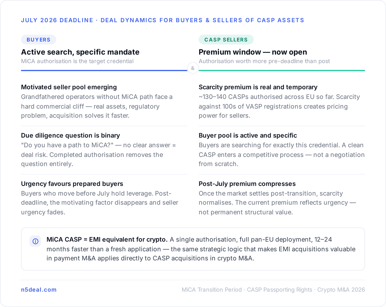This screenshot has width=386, height=307.
Task: Click the info icon in the callout box
Action: [35, 241]
